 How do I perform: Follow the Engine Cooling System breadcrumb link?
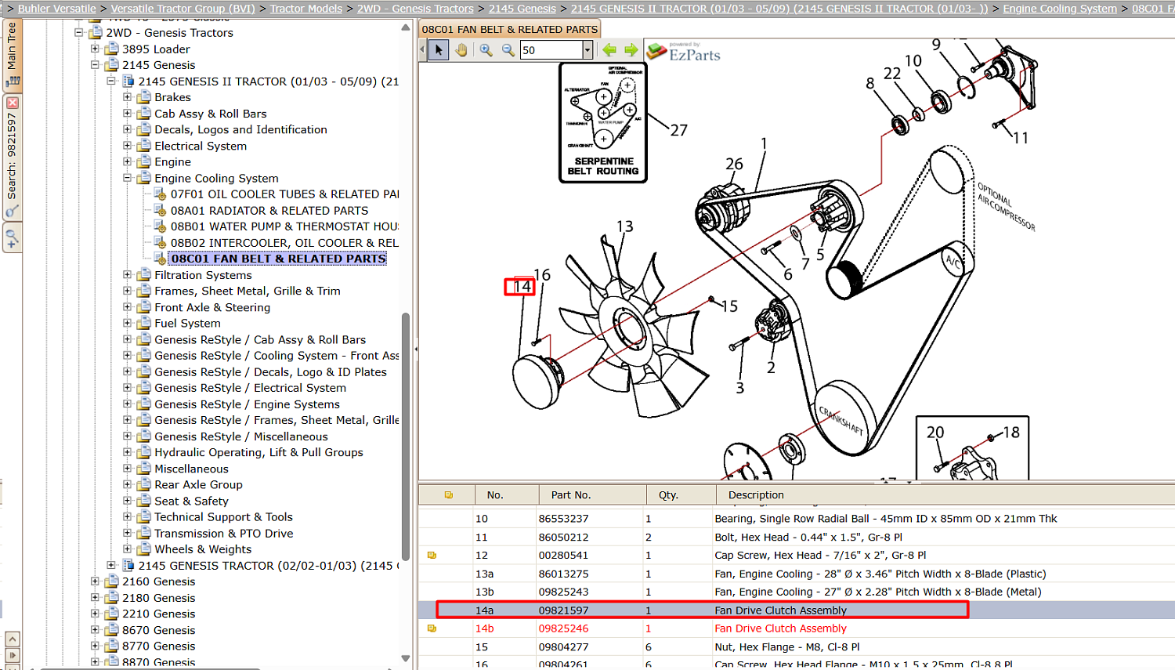tap(1060, 9)
